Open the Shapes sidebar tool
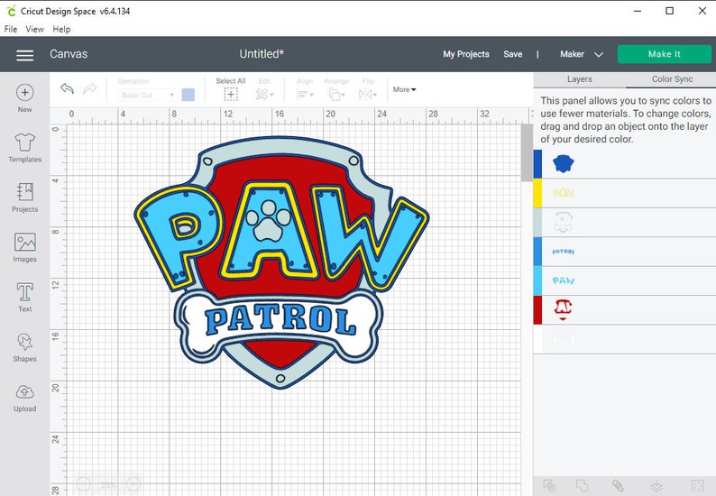716x496 pixels. coord(24,342)
